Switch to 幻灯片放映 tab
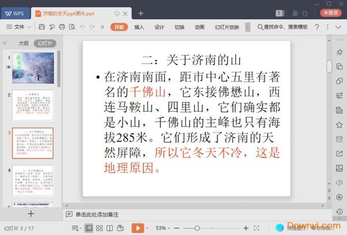347x235 pixels. pos(227,27)
